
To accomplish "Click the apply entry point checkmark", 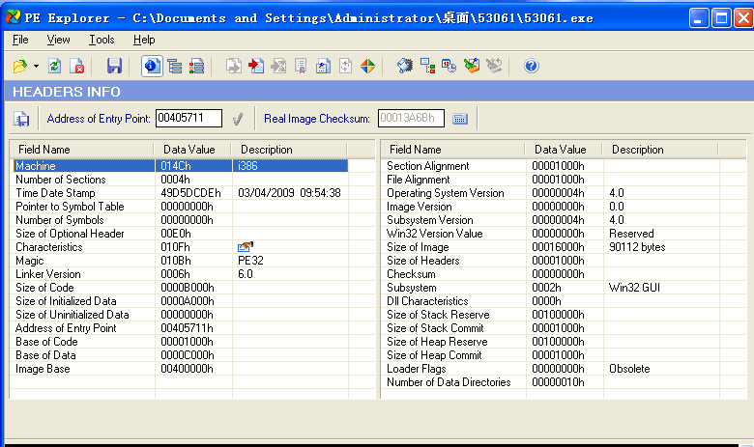I will (238, 119).
